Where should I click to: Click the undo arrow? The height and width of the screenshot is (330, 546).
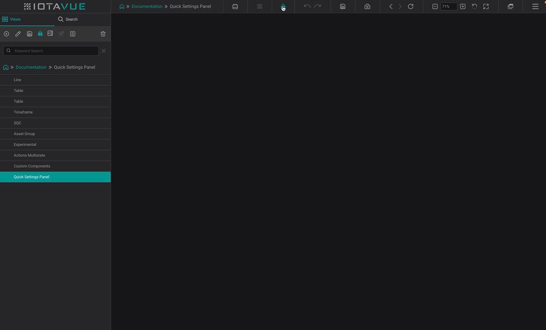(307, 6)
